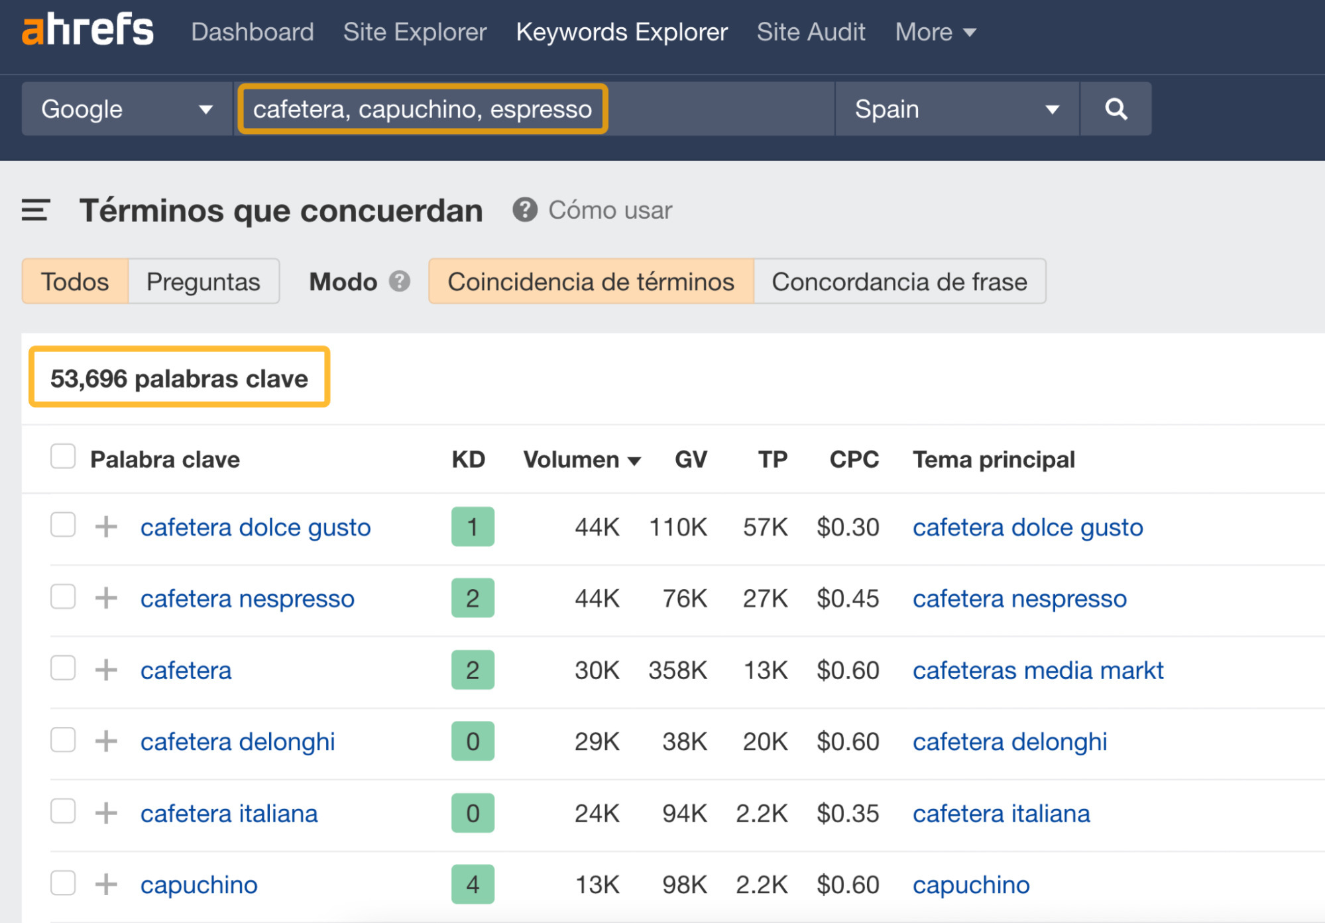The image size is (1325, 923).
Task: Open the Spain location dropdown
Action: coord(956,109)
